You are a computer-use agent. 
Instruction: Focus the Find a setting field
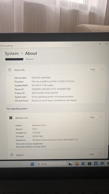click(x=36, y=46)
